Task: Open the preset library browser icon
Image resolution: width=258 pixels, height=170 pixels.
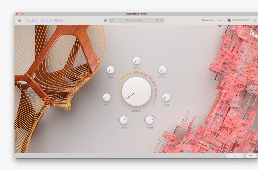Action: (x=106, y=20)
